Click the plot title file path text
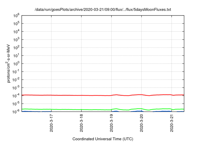203x142 pixels. [103, 10]
